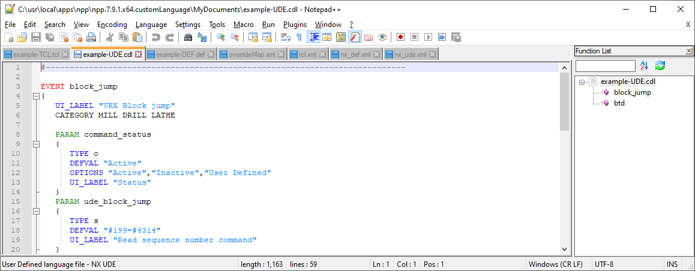Open the Encoding menu
Screen dimensions: 695x271
112,25
